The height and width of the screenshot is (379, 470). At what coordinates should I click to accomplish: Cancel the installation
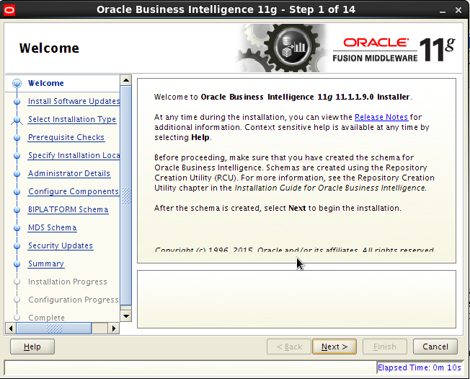[435, 347]
